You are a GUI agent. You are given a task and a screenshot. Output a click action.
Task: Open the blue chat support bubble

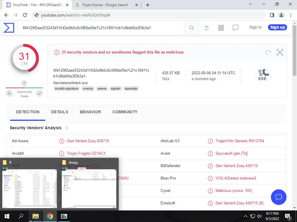279,197
